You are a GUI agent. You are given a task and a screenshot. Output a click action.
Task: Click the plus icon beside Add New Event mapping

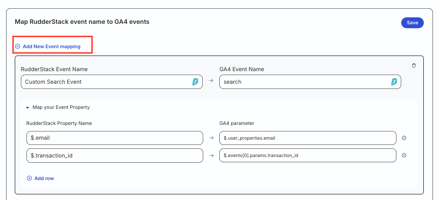[18, 46]
